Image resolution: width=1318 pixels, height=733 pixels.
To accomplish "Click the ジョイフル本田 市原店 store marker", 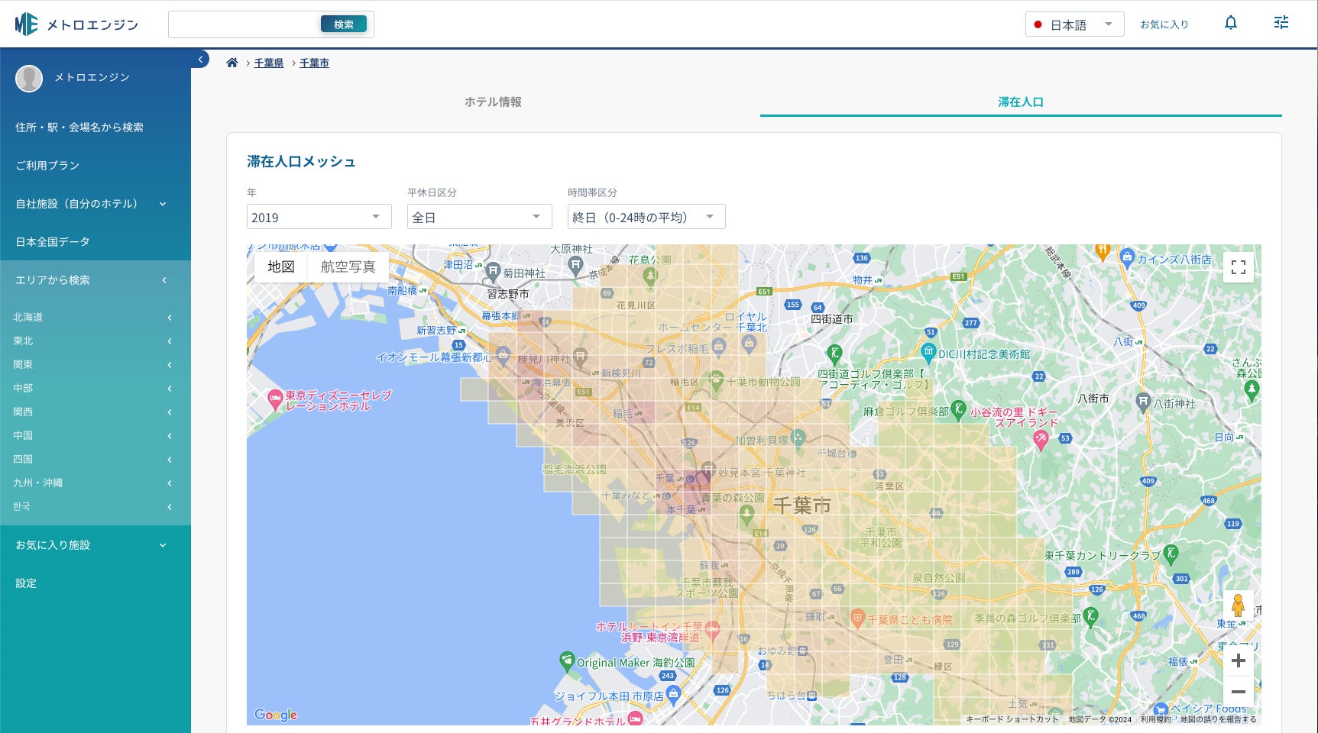I will (x=673, y=695).
